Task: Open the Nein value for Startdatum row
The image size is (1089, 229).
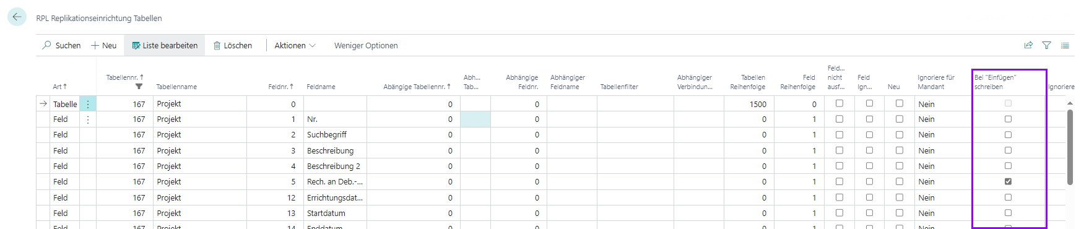Action: [927, 213]
